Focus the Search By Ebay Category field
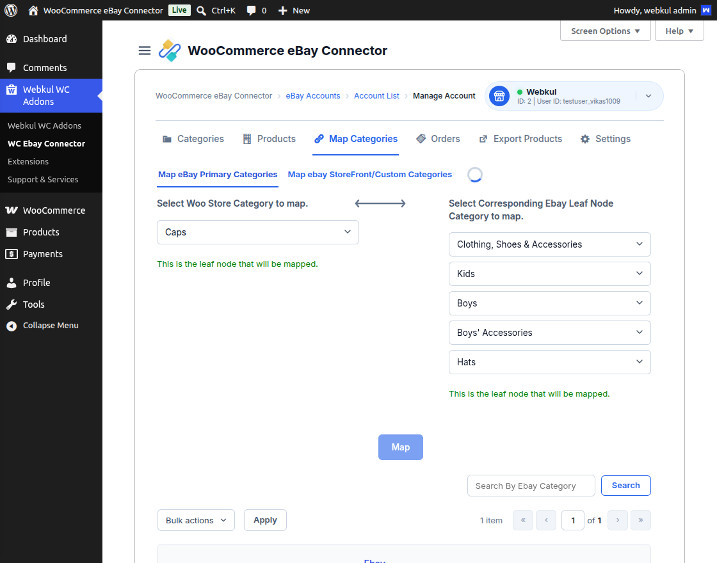 pyautogui.click(x=531, y=486)
